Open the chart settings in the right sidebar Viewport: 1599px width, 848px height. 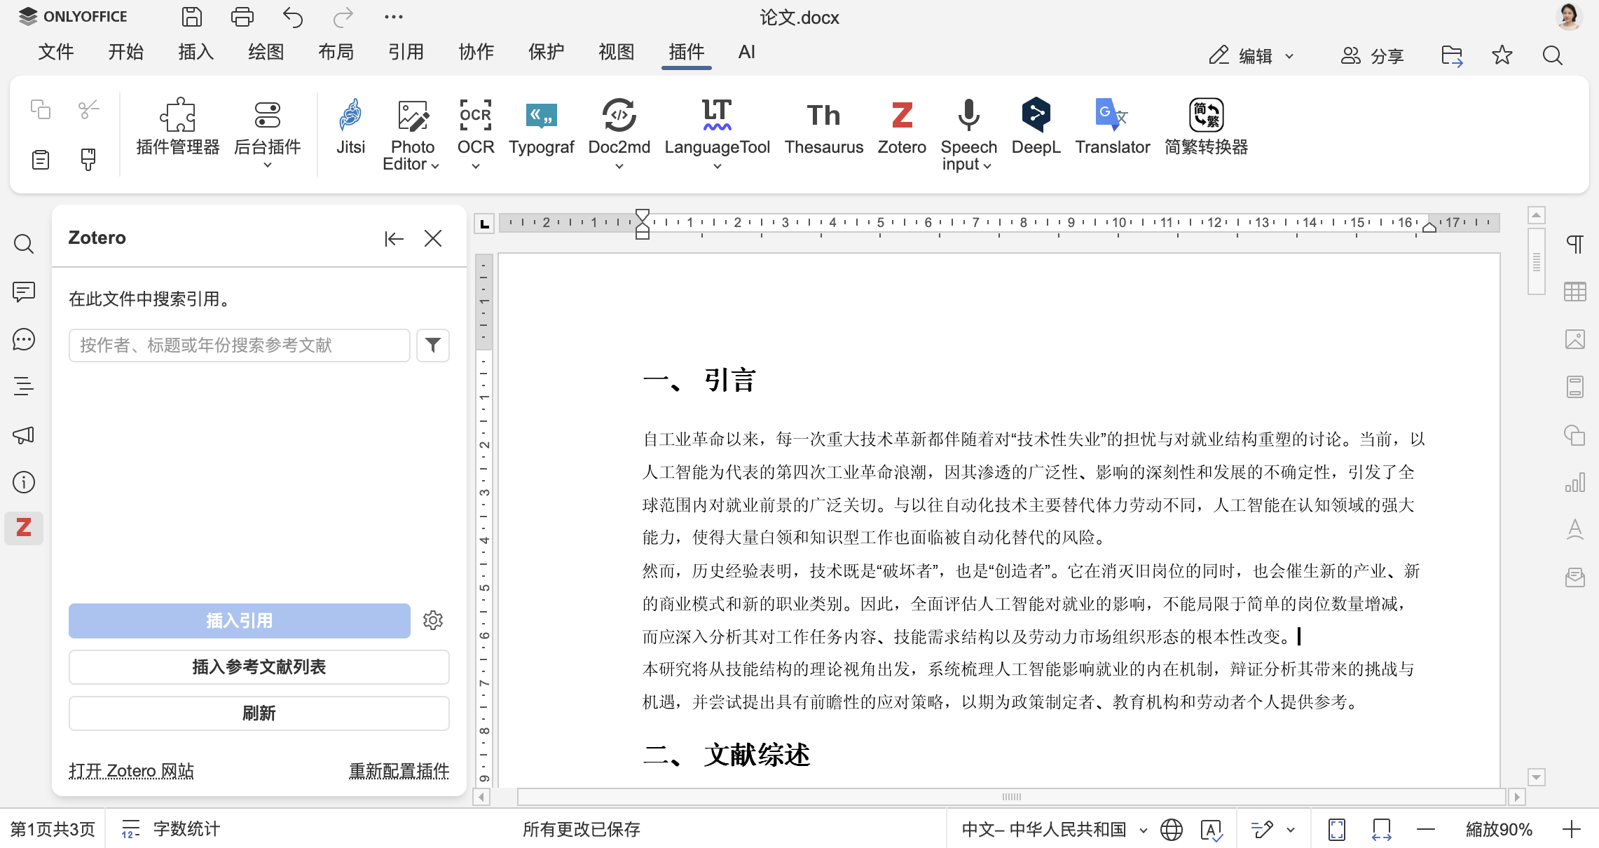pyautogui.click(x=1575, y=482)
